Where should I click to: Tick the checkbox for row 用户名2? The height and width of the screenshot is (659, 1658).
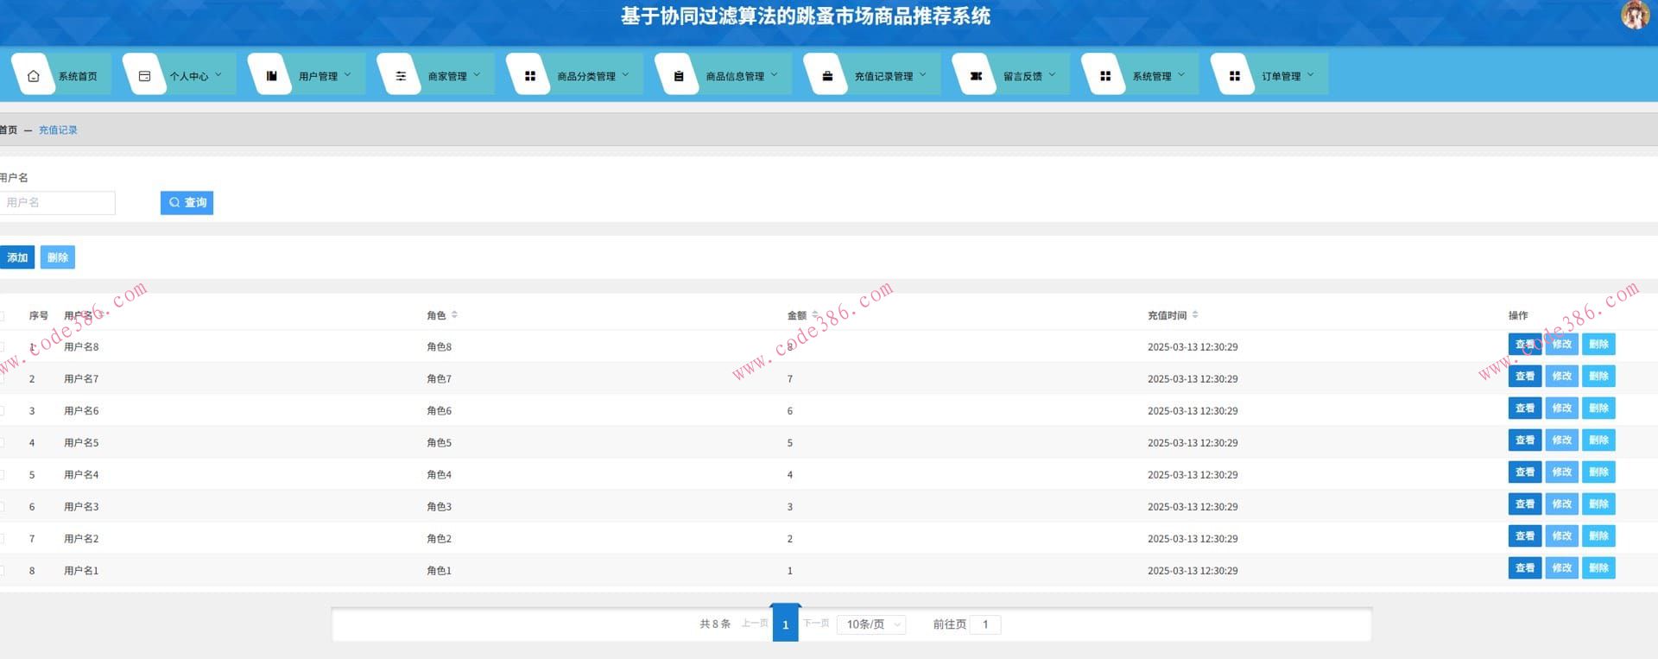(2, 539)
